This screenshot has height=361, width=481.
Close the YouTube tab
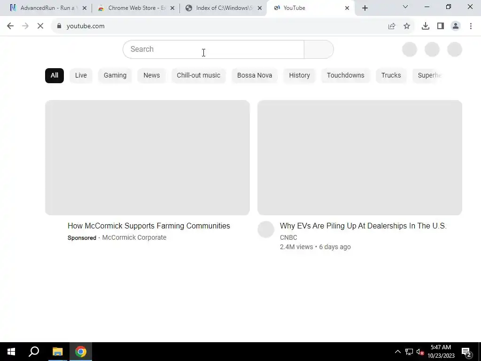pos(347,8)
